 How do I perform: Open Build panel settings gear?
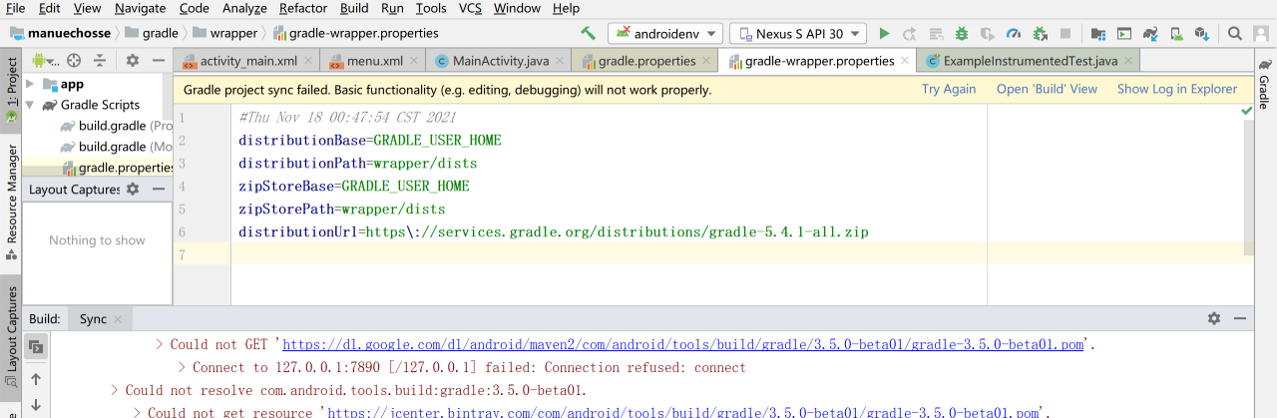[1213, 318]
